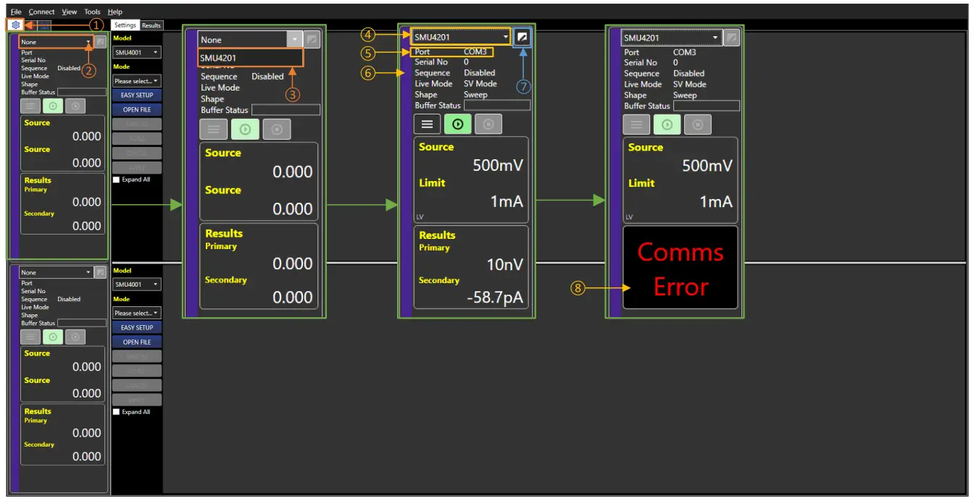Open first channel's Model SMU4001 dropdown
974x501 pixels.
pyautogui.click(x=137, y=52)
